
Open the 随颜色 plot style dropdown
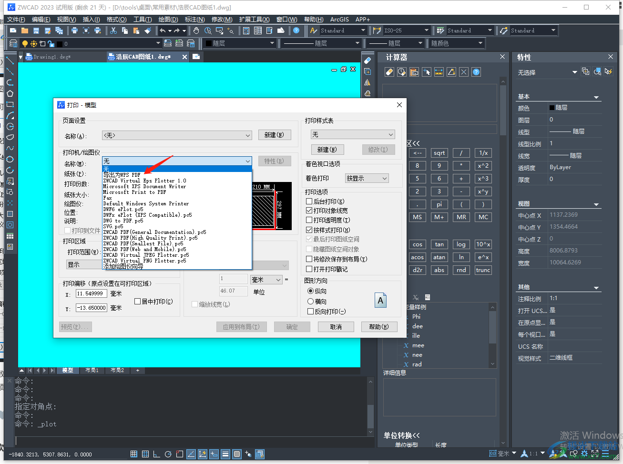[457, 43]
